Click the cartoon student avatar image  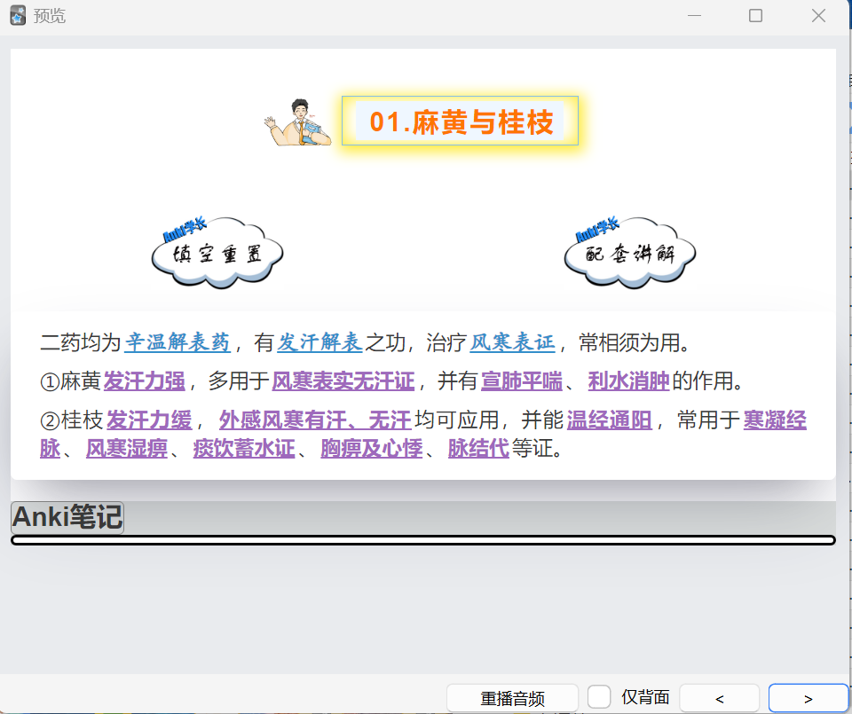click(x=298, y=122)
